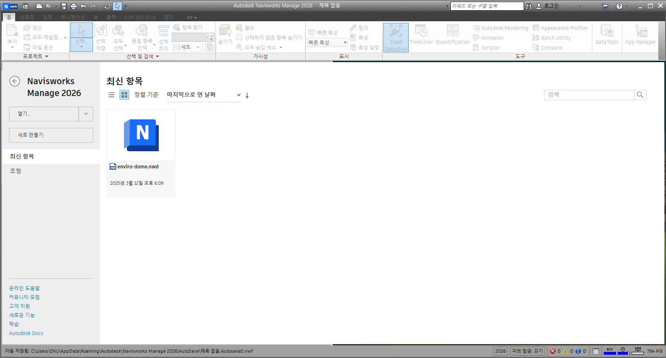Image resolution: width=666 pixels, height=358 pixels.
Task: Open the 온라인 도움말 link
Action: point(25,288)
